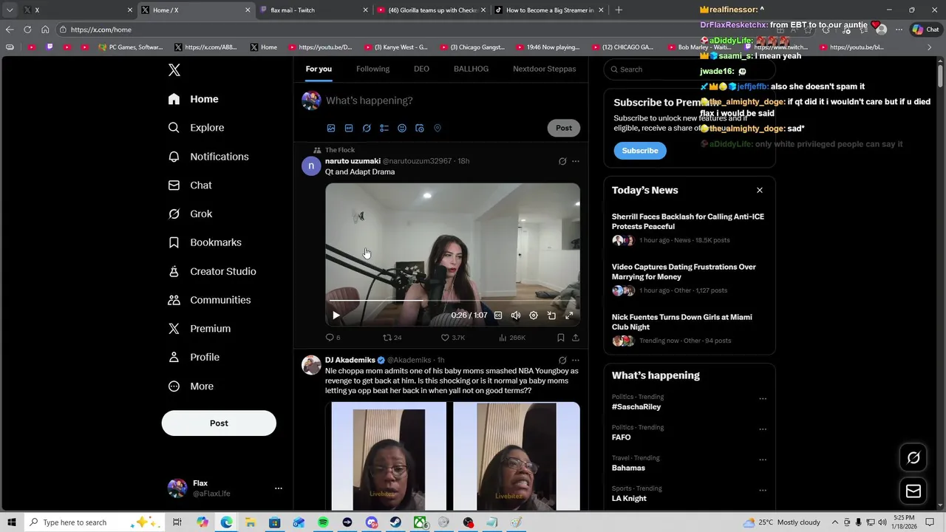Click the Search X input field
The image size is (946, 532).
click(x=689, y=69)
